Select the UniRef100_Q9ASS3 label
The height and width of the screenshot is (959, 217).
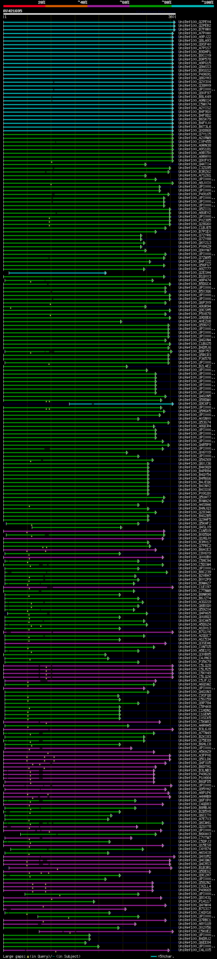tap(195, 67)
